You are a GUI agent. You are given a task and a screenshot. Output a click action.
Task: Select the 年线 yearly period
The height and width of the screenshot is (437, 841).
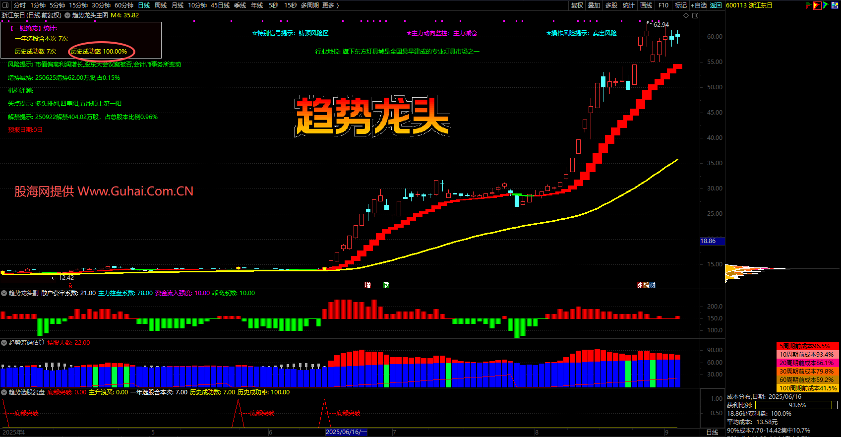click(257, 5)
